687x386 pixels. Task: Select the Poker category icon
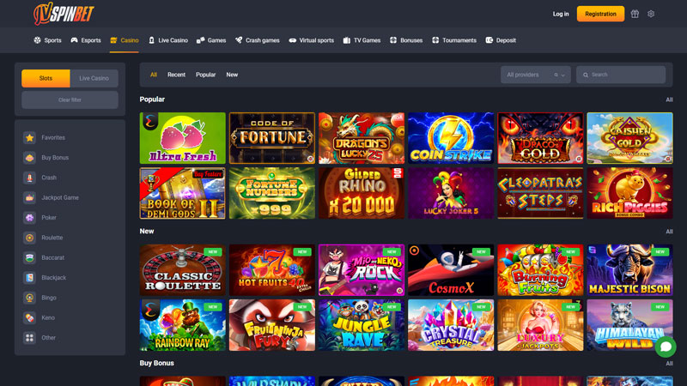click(29, 218)
